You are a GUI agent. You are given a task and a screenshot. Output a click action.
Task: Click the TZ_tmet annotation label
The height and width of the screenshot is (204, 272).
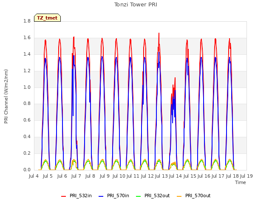[47, 18]
